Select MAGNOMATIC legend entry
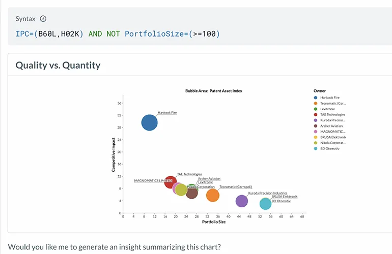 pos(332,132)
